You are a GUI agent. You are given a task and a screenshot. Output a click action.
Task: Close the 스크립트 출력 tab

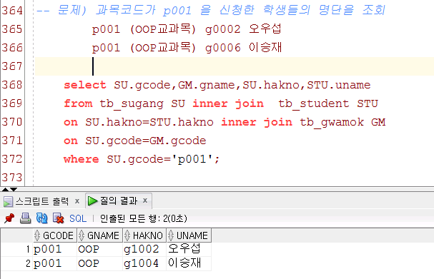(77, 201)
